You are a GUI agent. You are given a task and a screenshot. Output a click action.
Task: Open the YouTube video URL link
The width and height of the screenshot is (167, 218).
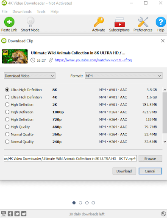(93, 60)
